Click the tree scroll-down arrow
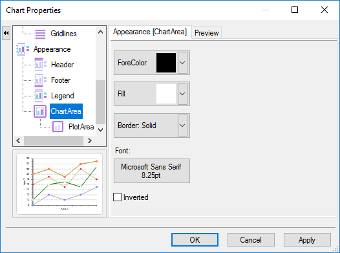This screenshot has height=253, width=340. coord(100,130)
